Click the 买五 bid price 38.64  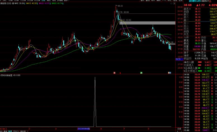tap(198, 34)
